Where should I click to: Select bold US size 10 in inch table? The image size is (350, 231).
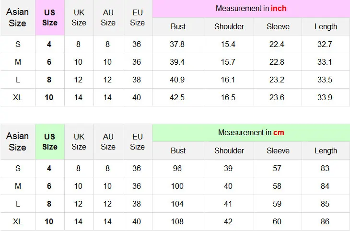49,97
